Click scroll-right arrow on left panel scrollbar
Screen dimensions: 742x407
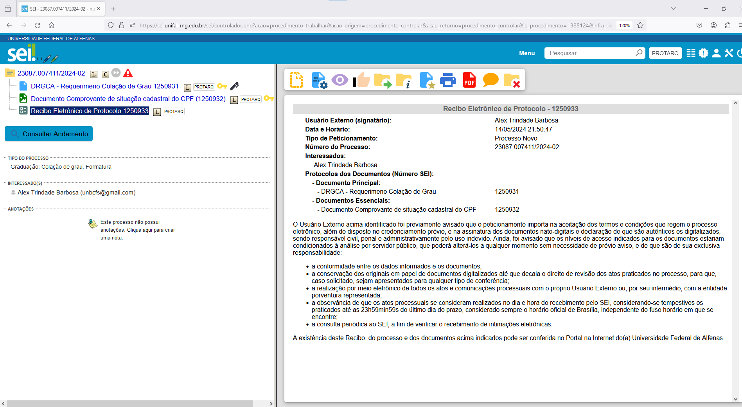click(271, 403)
